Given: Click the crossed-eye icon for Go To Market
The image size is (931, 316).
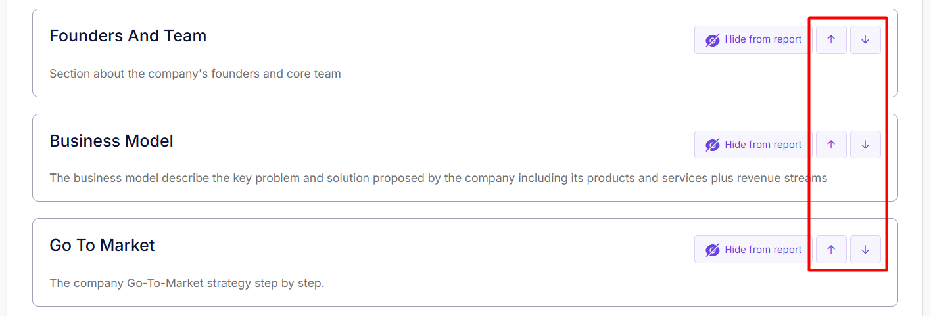Looking at the screenshot, I should pyautogui.click(x=713, y=250).
